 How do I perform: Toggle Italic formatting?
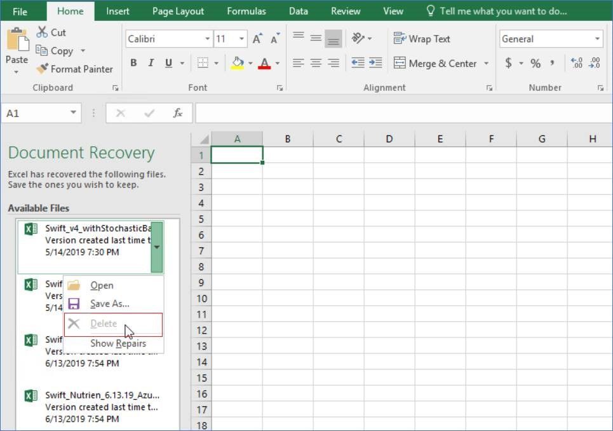[151, 63]
